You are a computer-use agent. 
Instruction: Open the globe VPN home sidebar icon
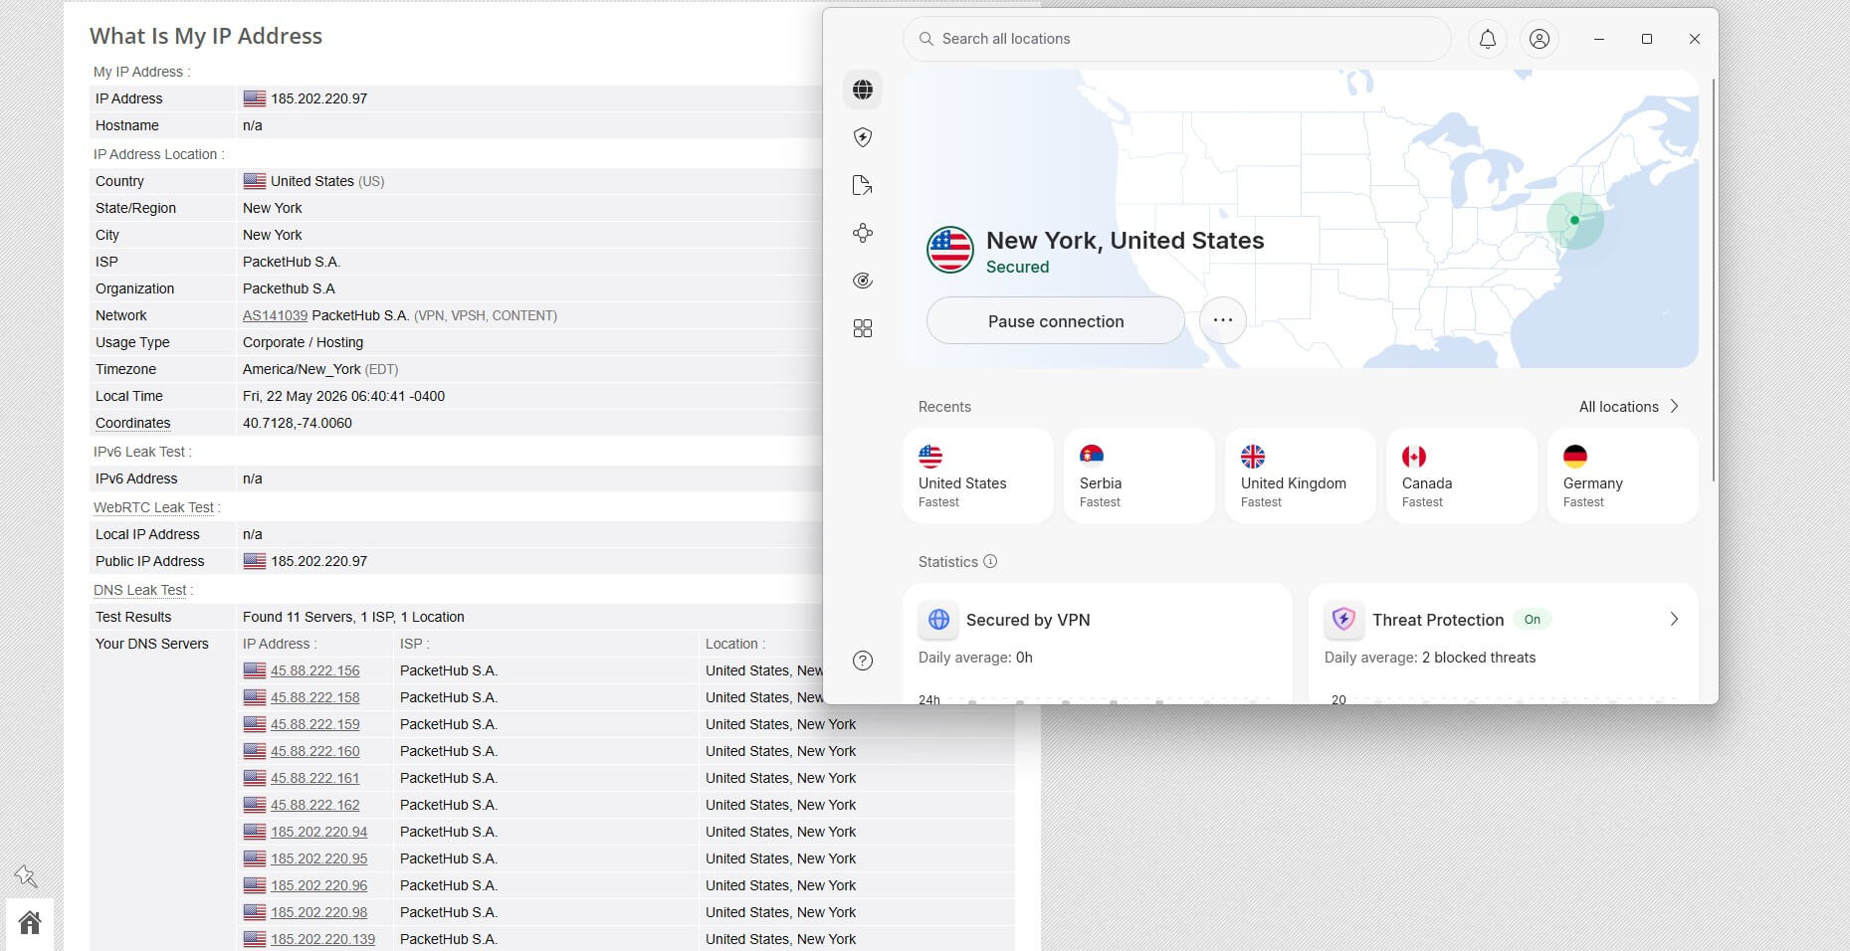tap(863, 90)
